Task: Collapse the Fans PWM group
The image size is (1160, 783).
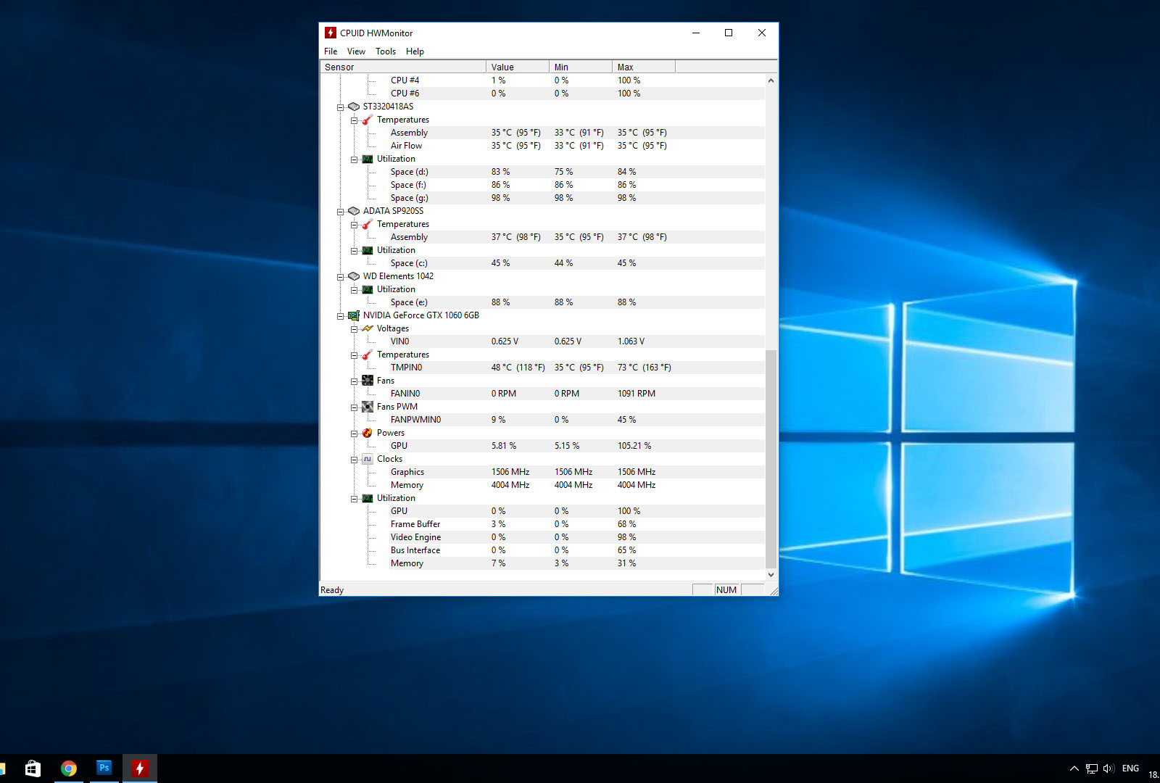Action: pos(354,407)
